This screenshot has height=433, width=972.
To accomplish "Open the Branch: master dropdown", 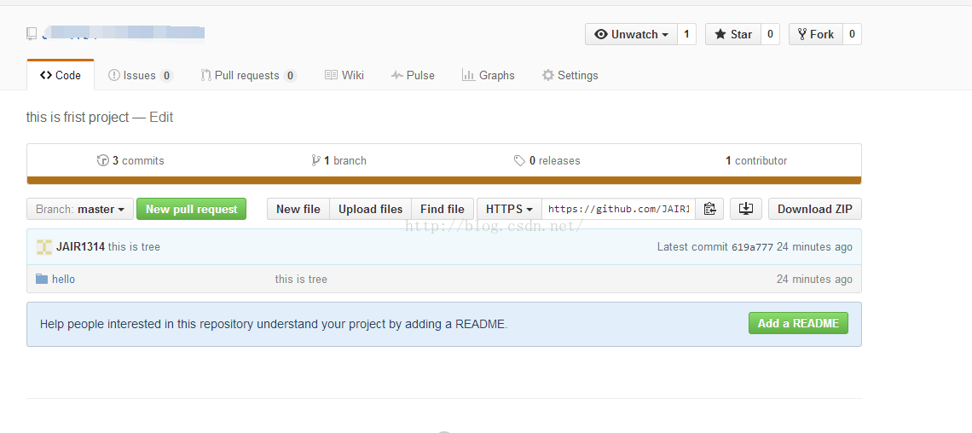I will click(80, 209).
